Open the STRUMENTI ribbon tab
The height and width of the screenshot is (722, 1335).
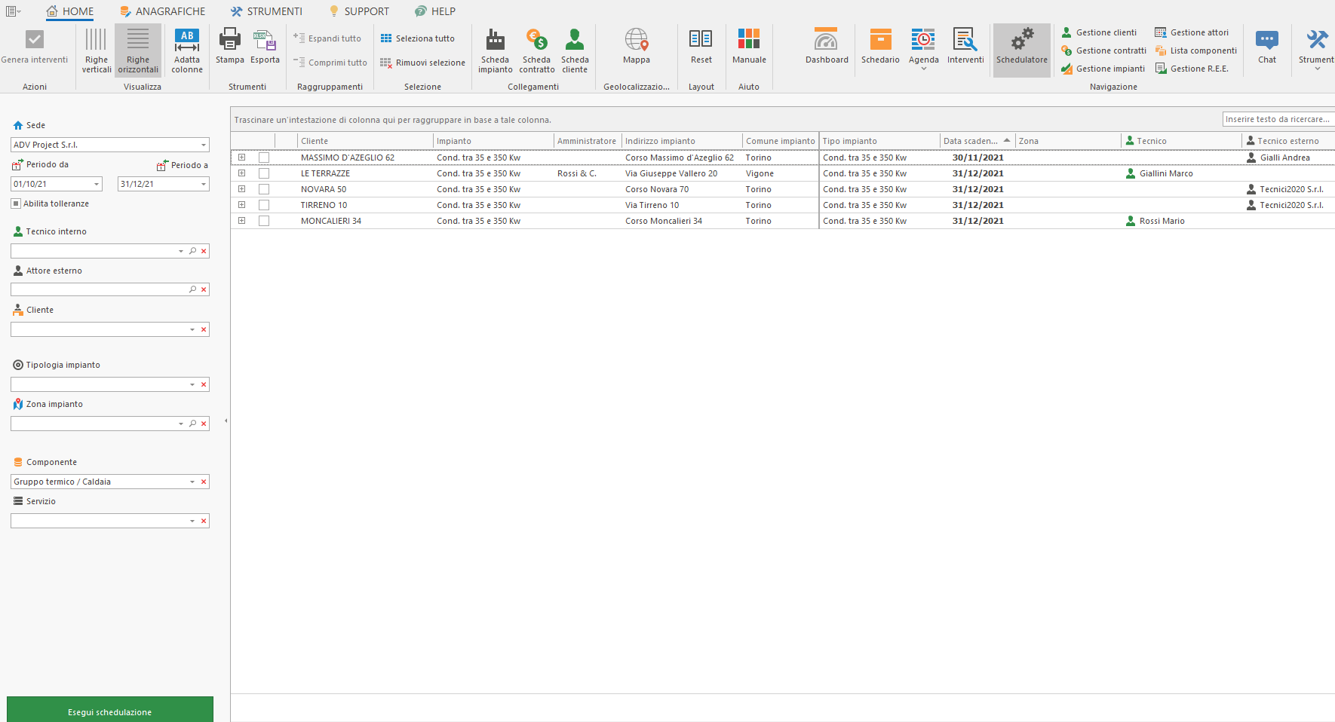point(266,11)
